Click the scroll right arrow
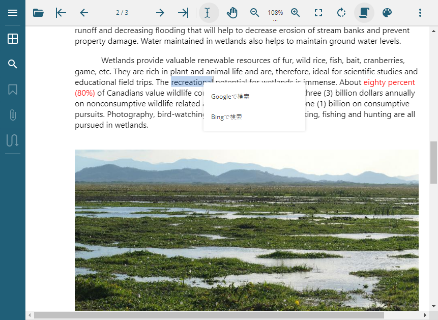Image resolution: width=438 pixels, height=320 pixels. (425, 315)
